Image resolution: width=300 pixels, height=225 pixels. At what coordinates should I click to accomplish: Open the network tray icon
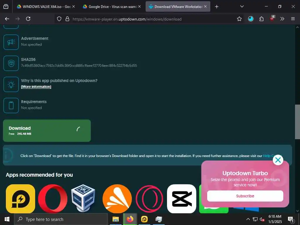[x=255, y=219]
